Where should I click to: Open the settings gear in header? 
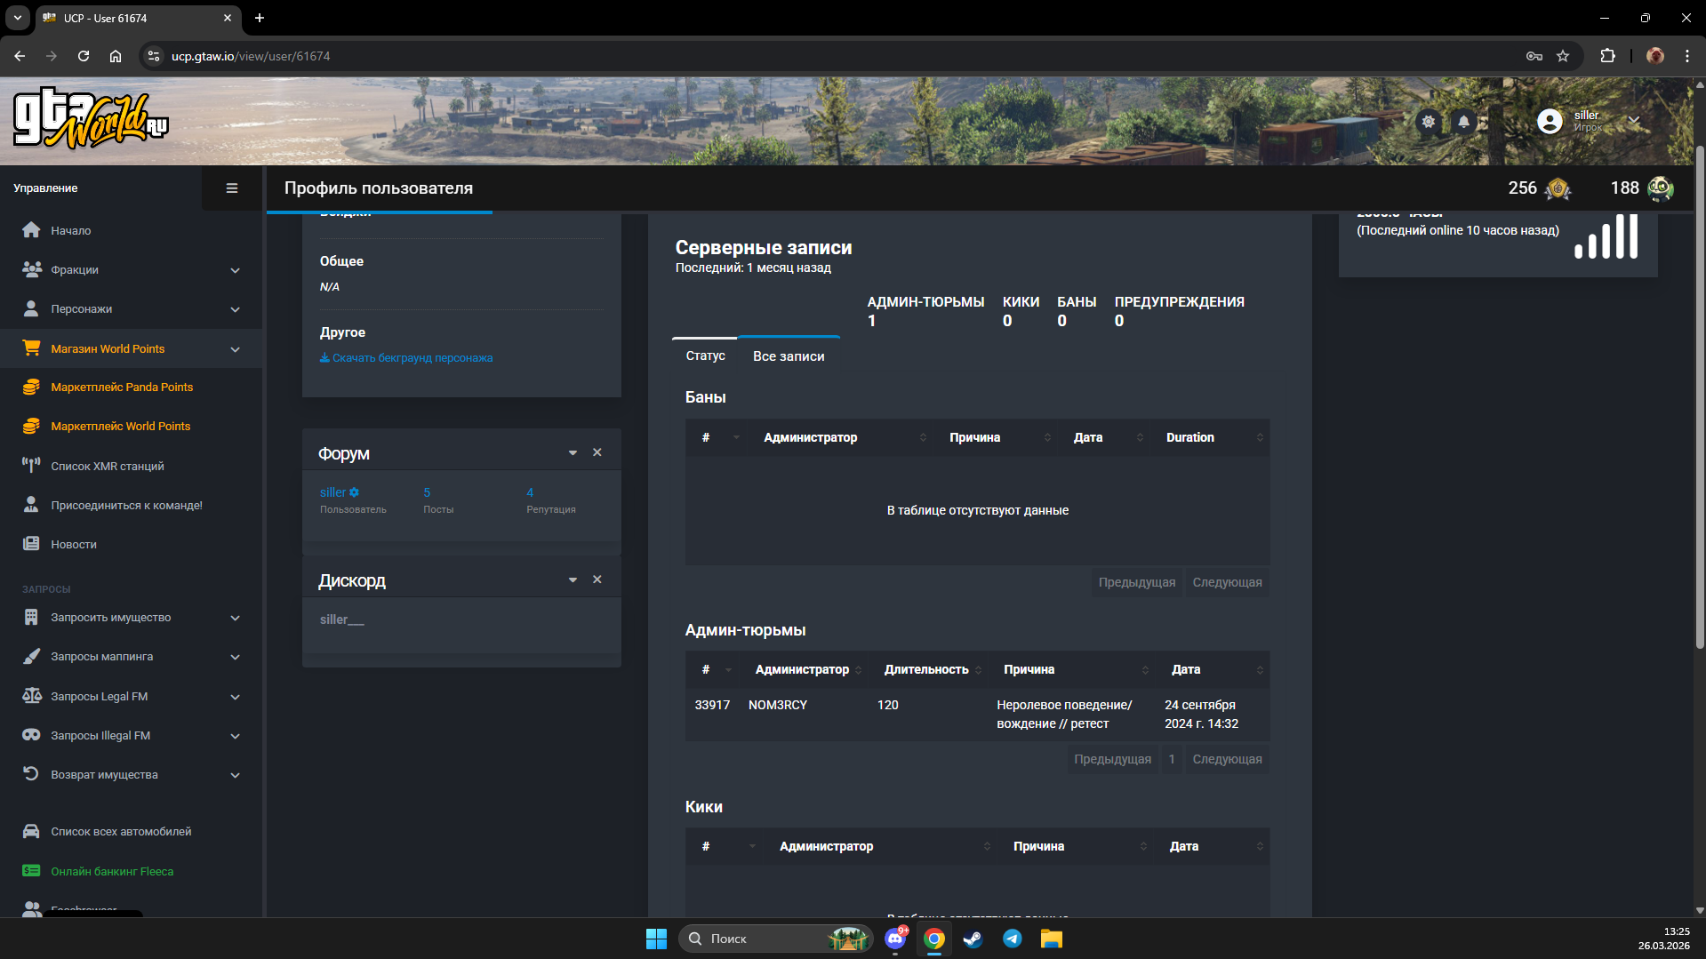click(x=1429, y=122)
